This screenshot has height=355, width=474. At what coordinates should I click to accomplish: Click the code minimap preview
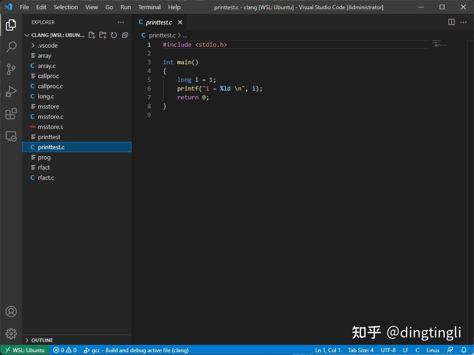click(x=439, y=43)
